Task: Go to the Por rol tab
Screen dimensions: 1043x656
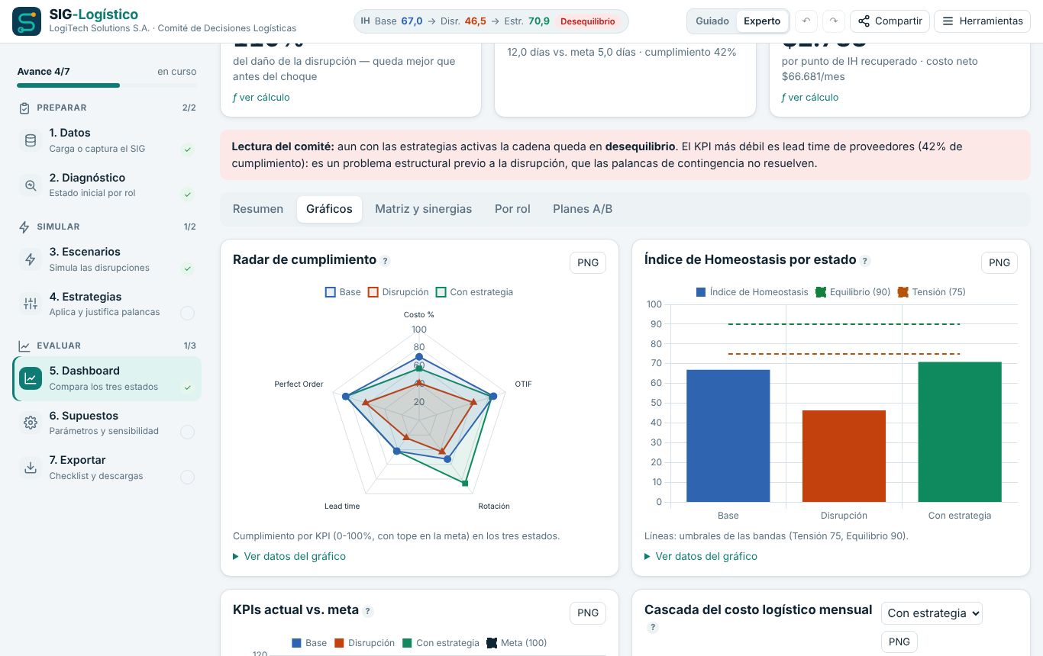Action: click(x=512, y=209)
